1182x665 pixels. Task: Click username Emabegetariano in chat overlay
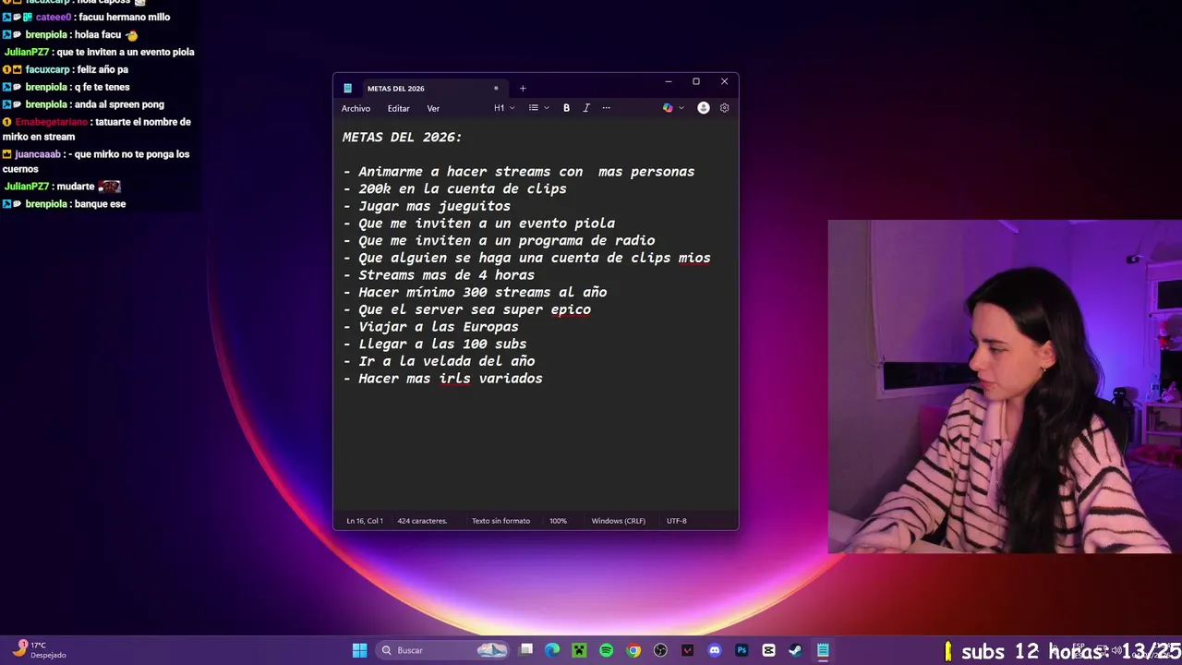click(52, 122)
